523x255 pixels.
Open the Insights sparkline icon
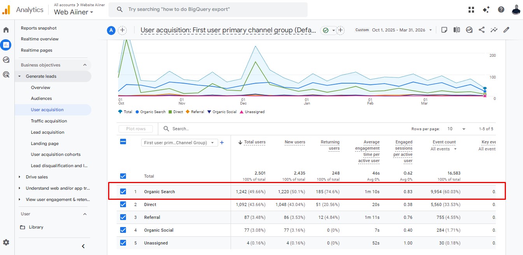(x=494, y=30)
